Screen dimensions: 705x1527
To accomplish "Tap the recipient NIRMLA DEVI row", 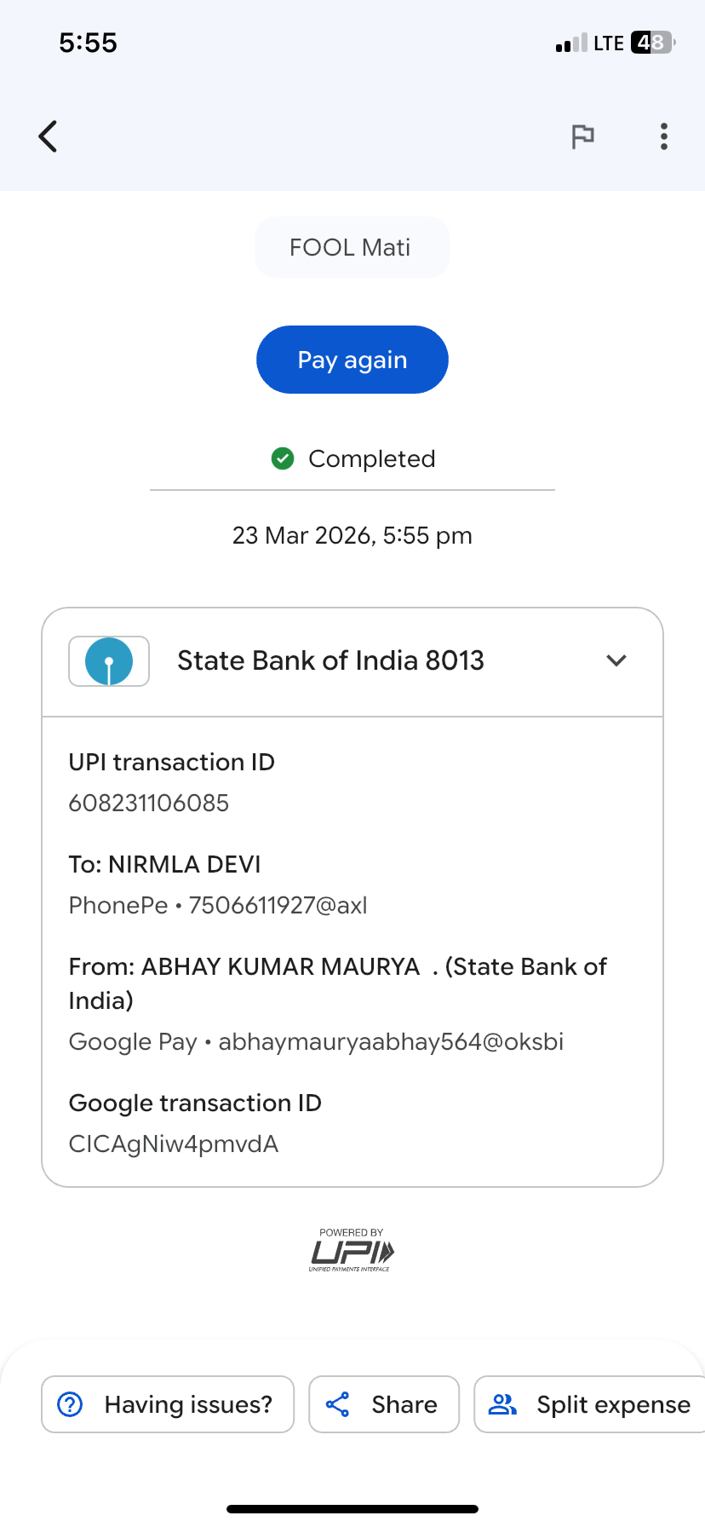I will [x=165, y=864].
